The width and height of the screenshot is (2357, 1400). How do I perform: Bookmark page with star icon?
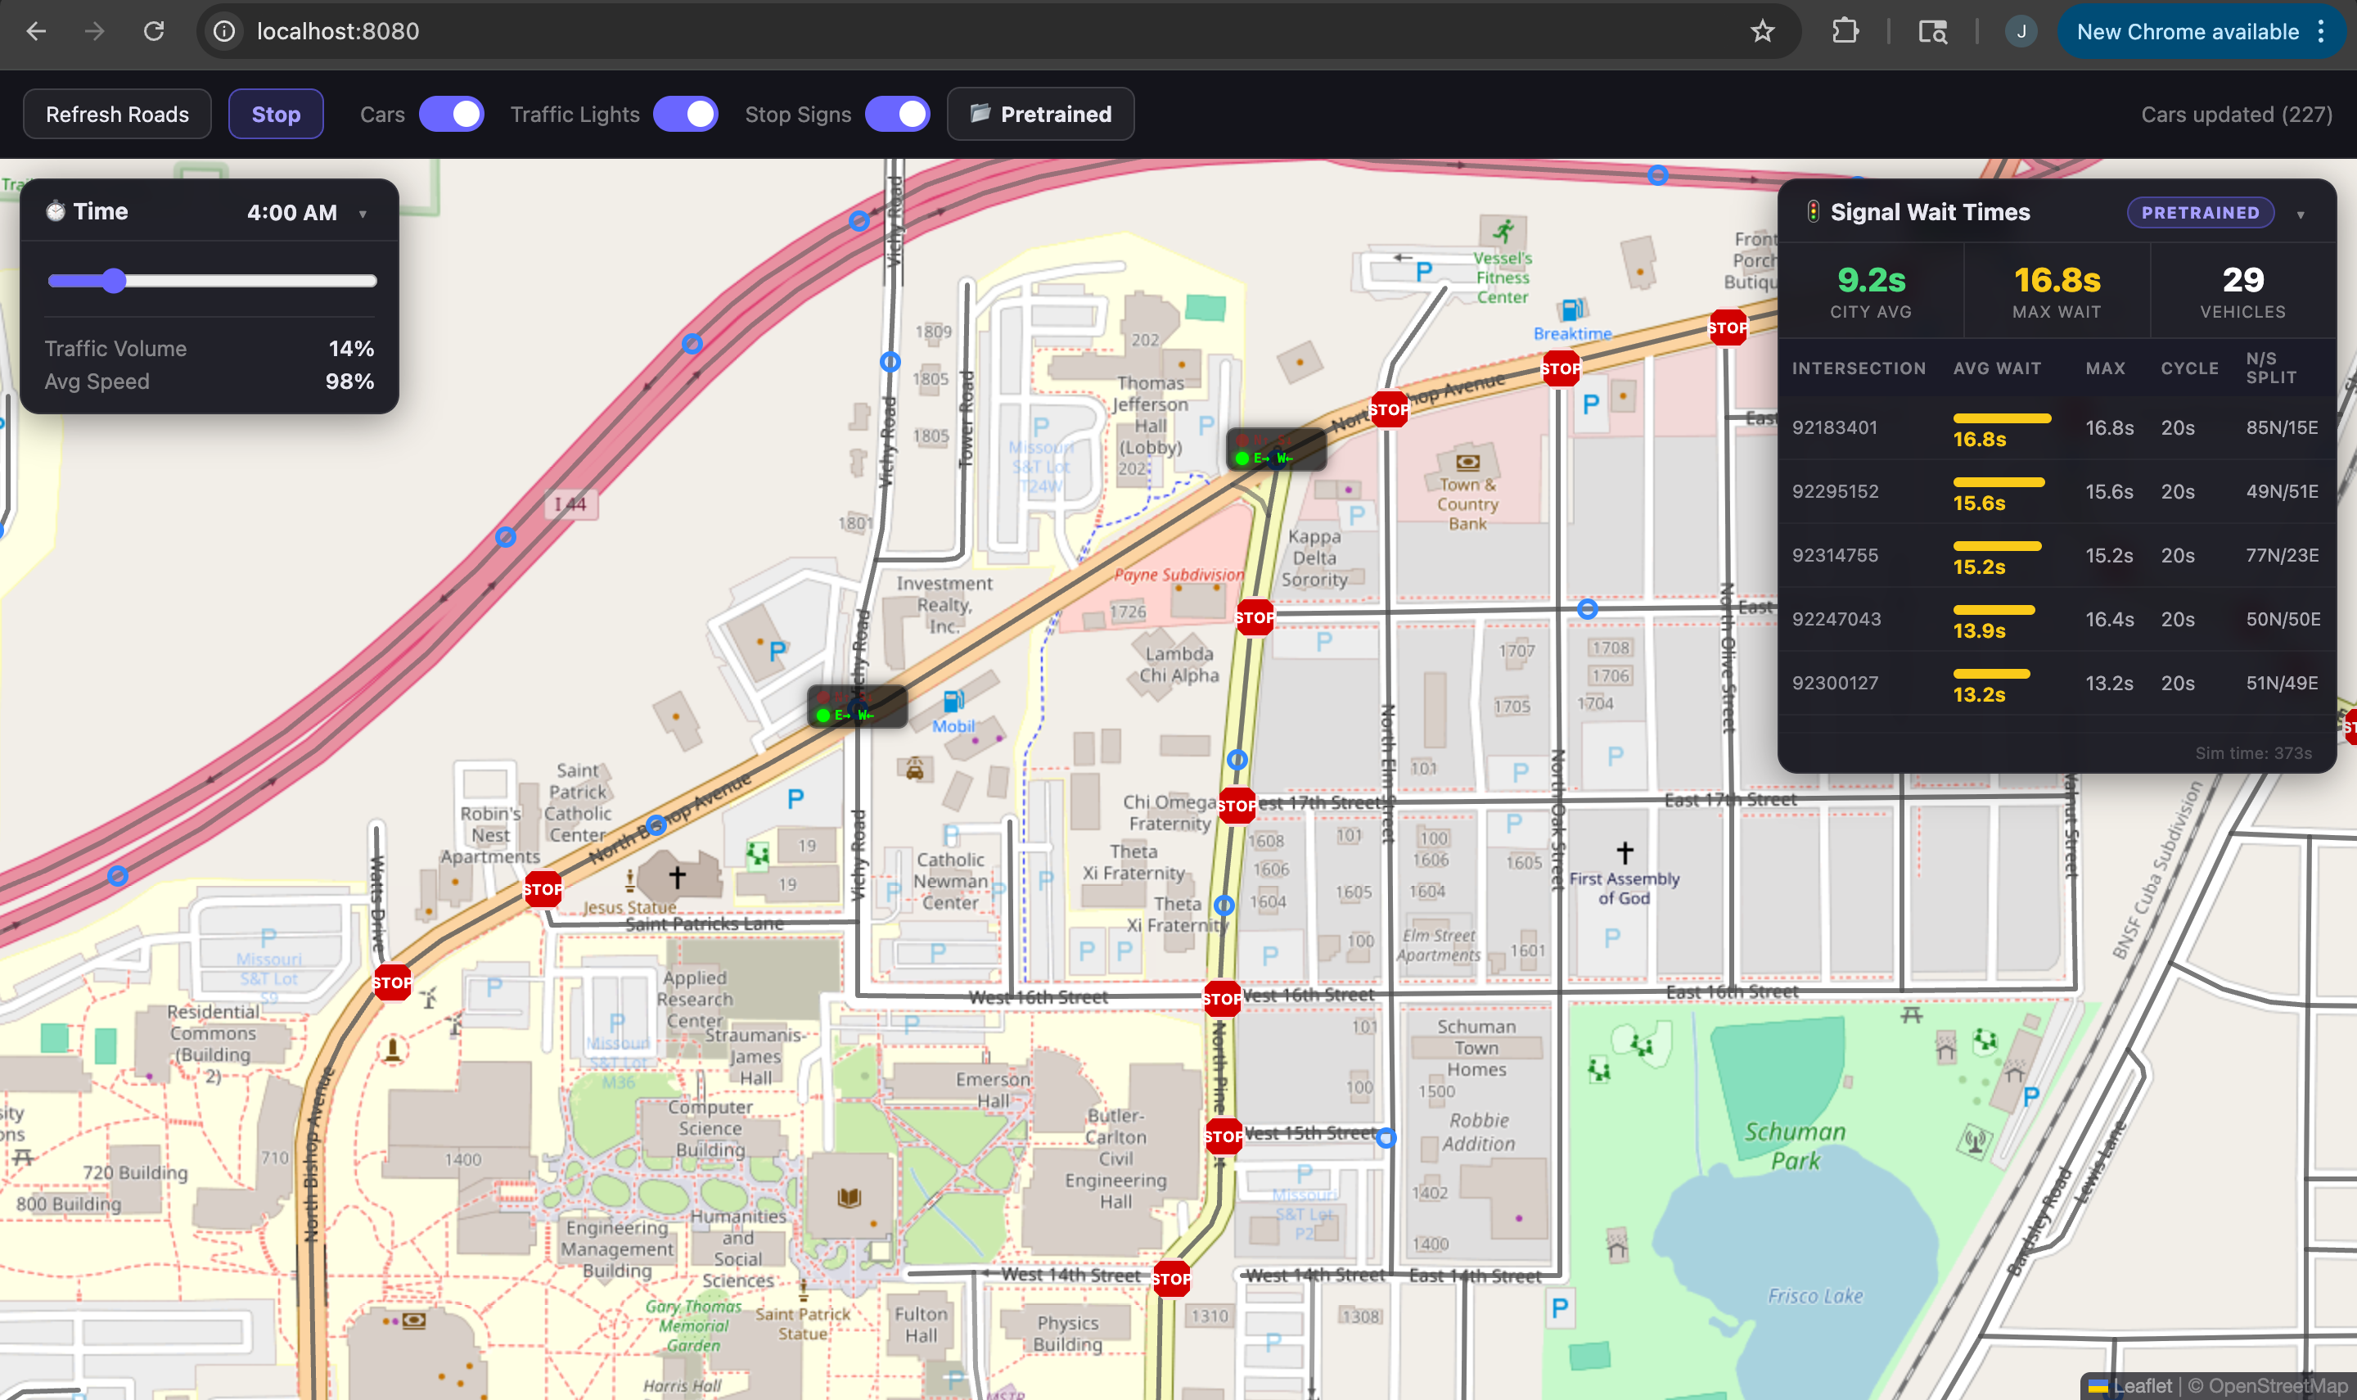(x=1762, y=31)
